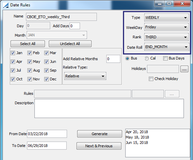The image size is (193, 160).
Task: Open the Rank dropdown showing THIRD
Action: [166, 37]
